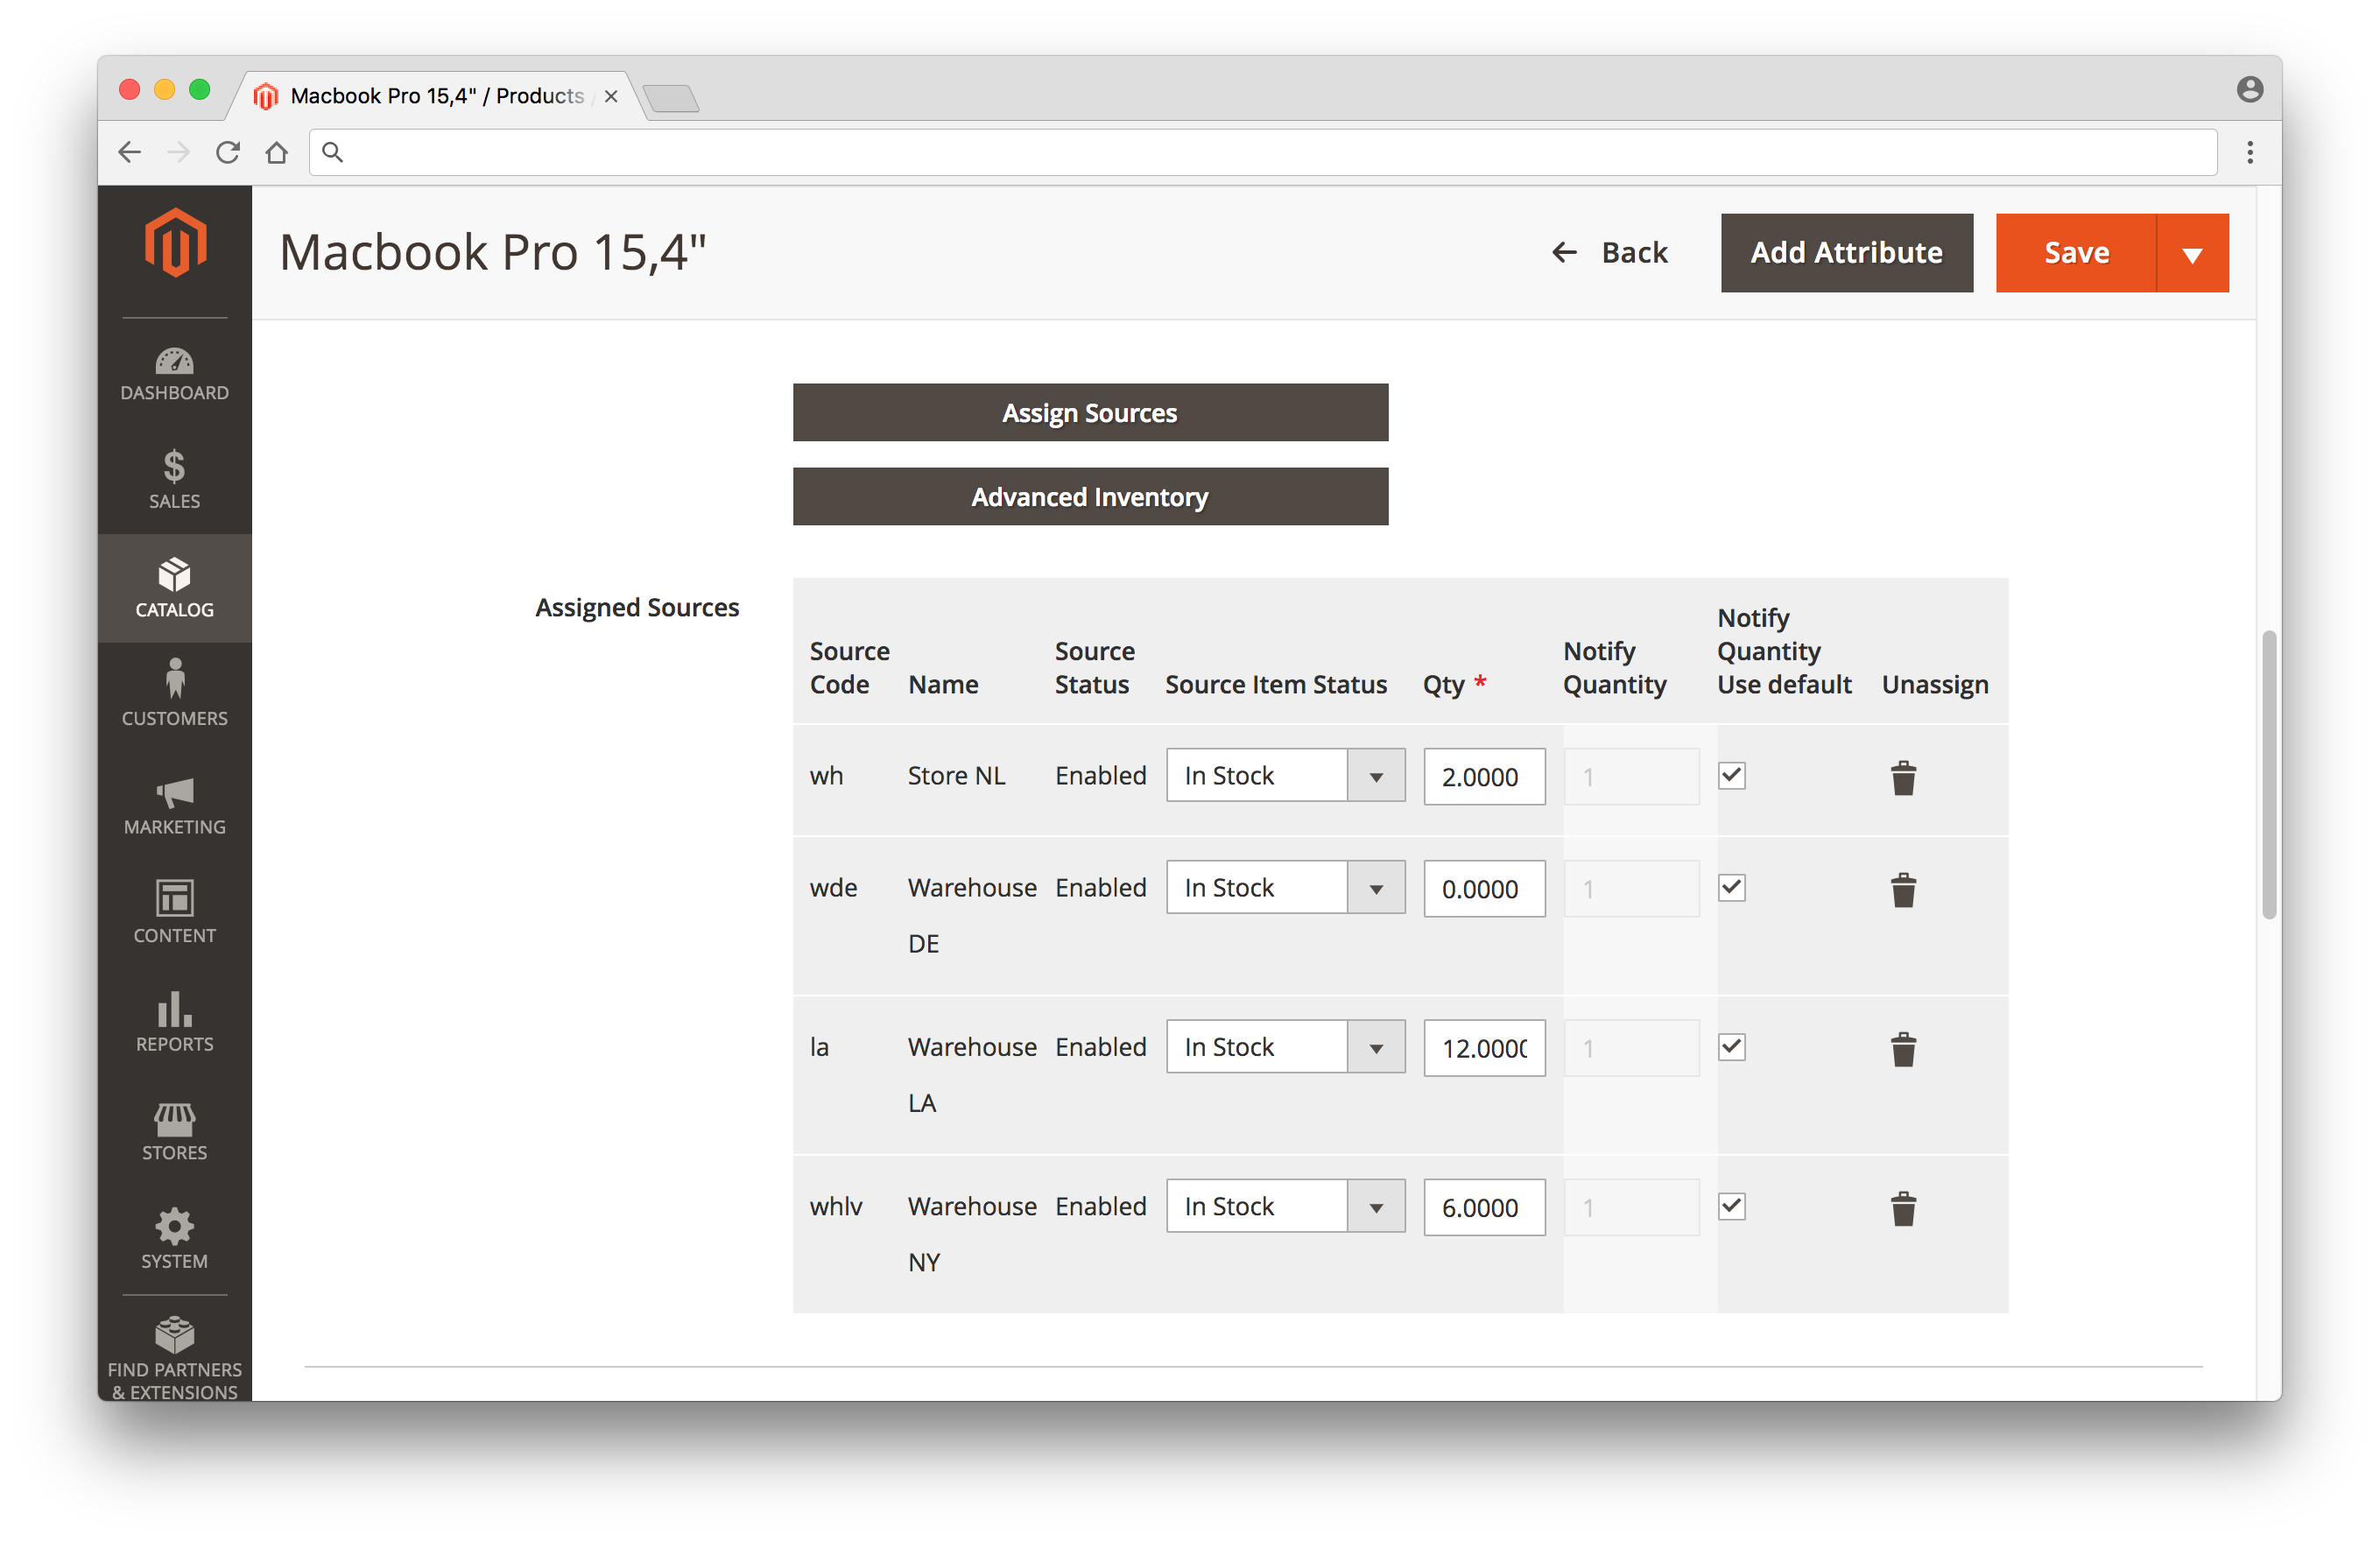Click Notify Quantity field for wde

tap(1631, 889)
